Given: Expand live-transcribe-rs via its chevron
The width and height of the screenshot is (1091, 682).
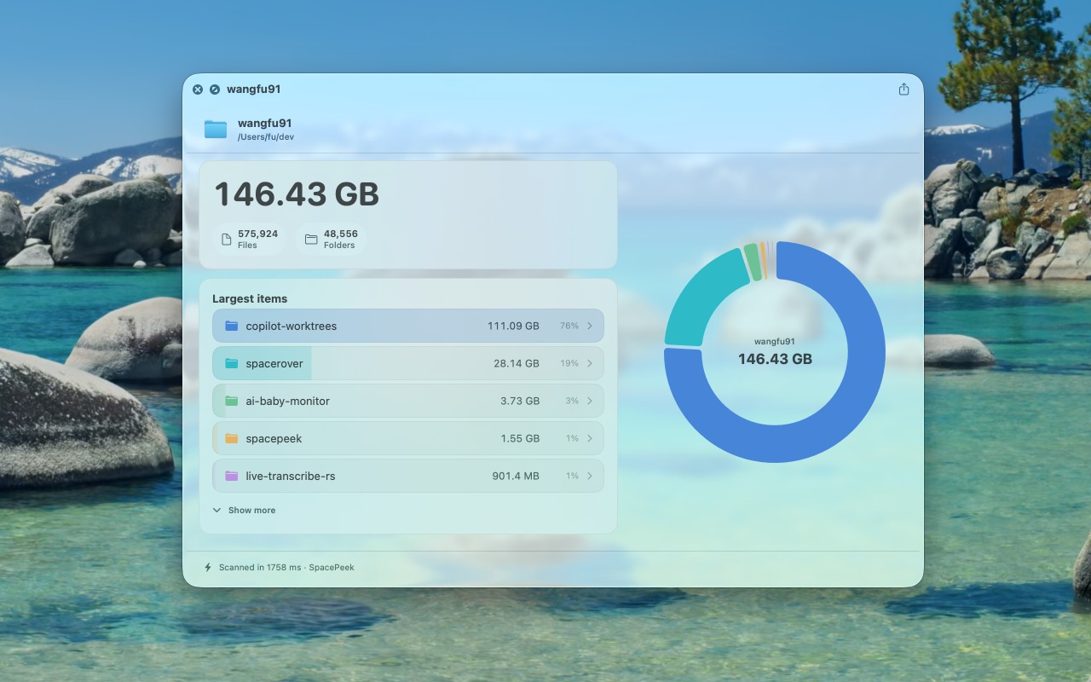Looking at the screenshot, I should click(590, 476).
